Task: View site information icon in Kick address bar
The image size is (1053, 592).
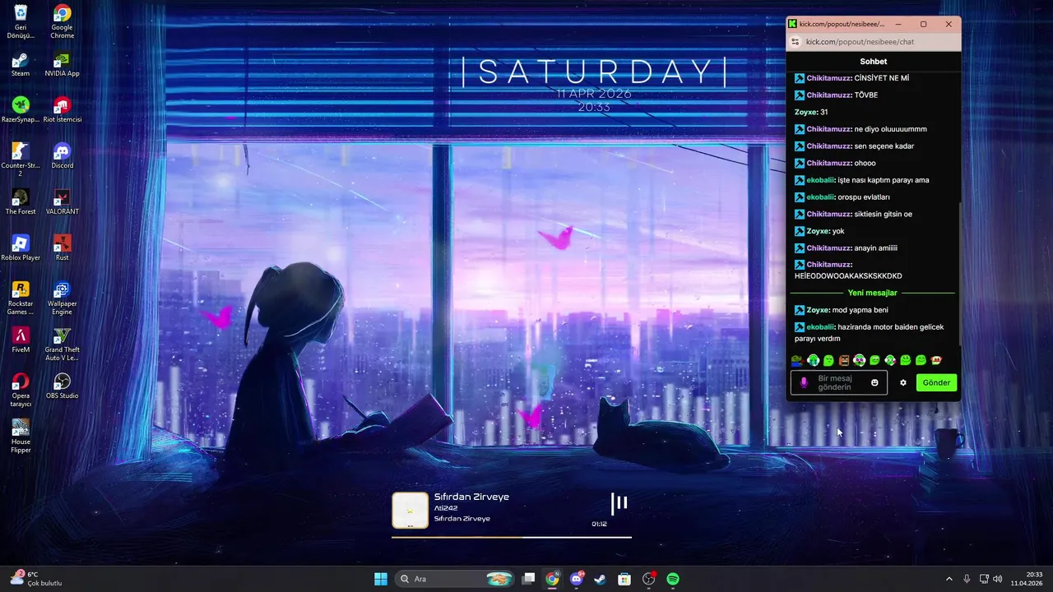Action: 795,42
